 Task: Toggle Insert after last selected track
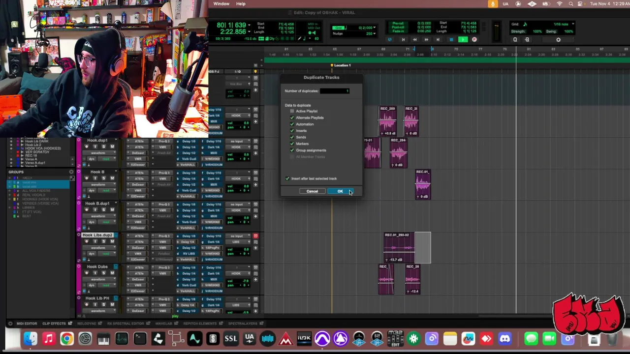pyautogui.click(x=287, y=178)
